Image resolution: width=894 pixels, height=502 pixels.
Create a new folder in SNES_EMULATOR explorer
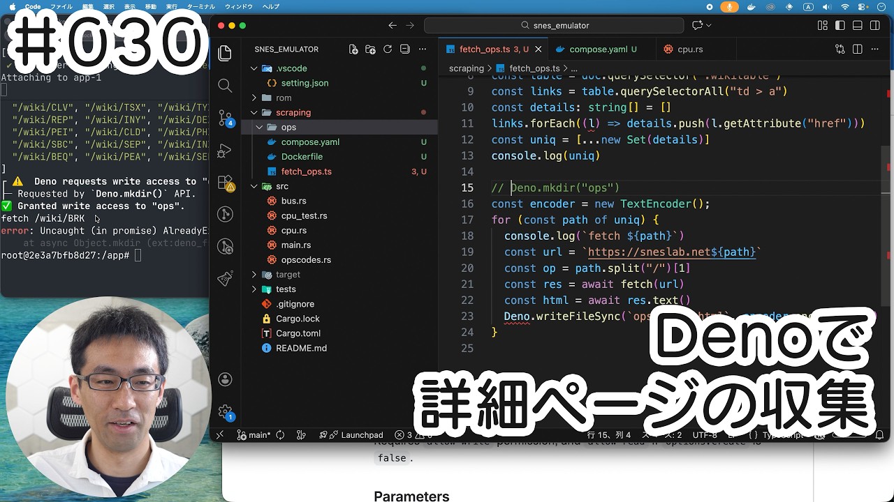click(x=370, y=50)
